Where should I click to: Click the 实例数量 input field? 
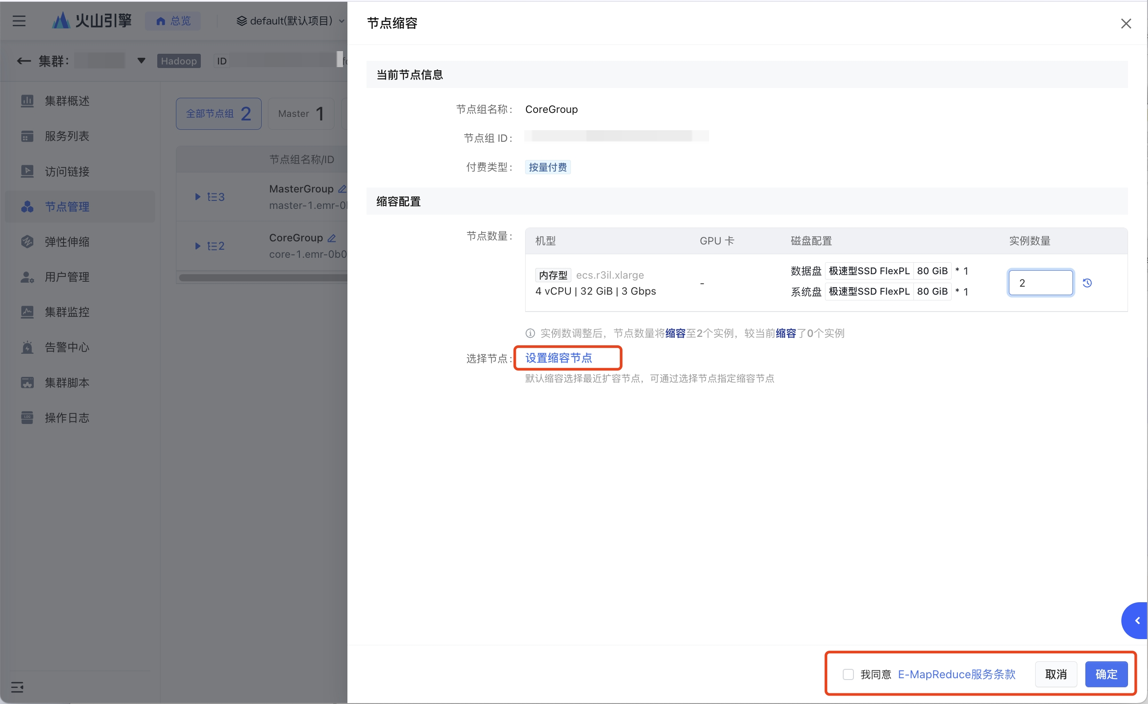(x=1040, y=283)
